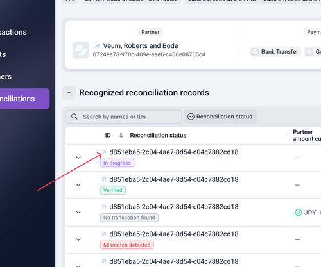
Task: Click the green check icon next to JPY
Action: point(299,213)
